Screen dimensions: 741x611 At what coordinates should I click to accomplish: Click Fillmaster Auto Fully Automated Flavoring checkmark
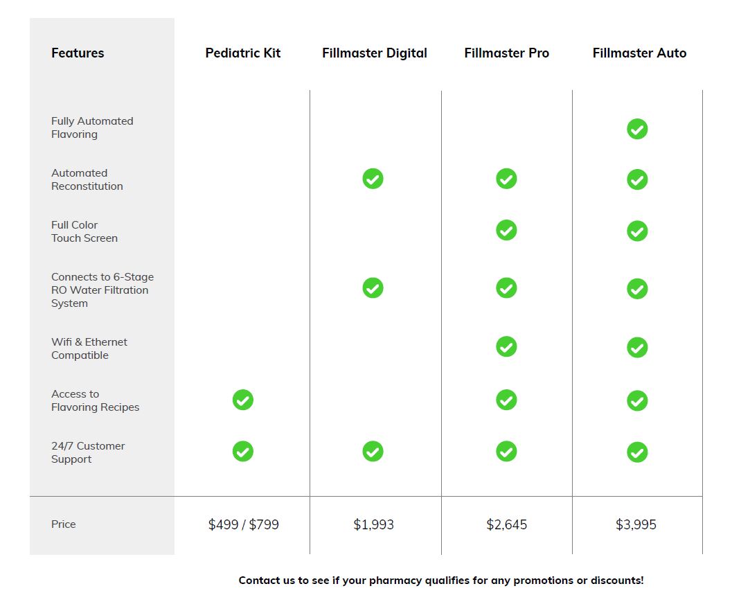[637, 129]
